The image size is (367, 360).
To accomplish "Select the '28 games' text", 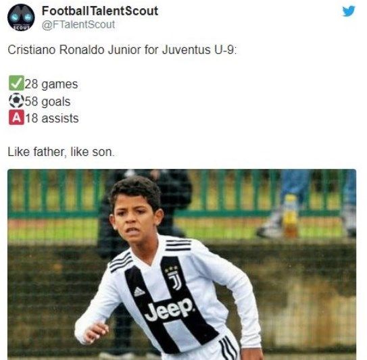I will pyautogui.click(x=51, y=84).
